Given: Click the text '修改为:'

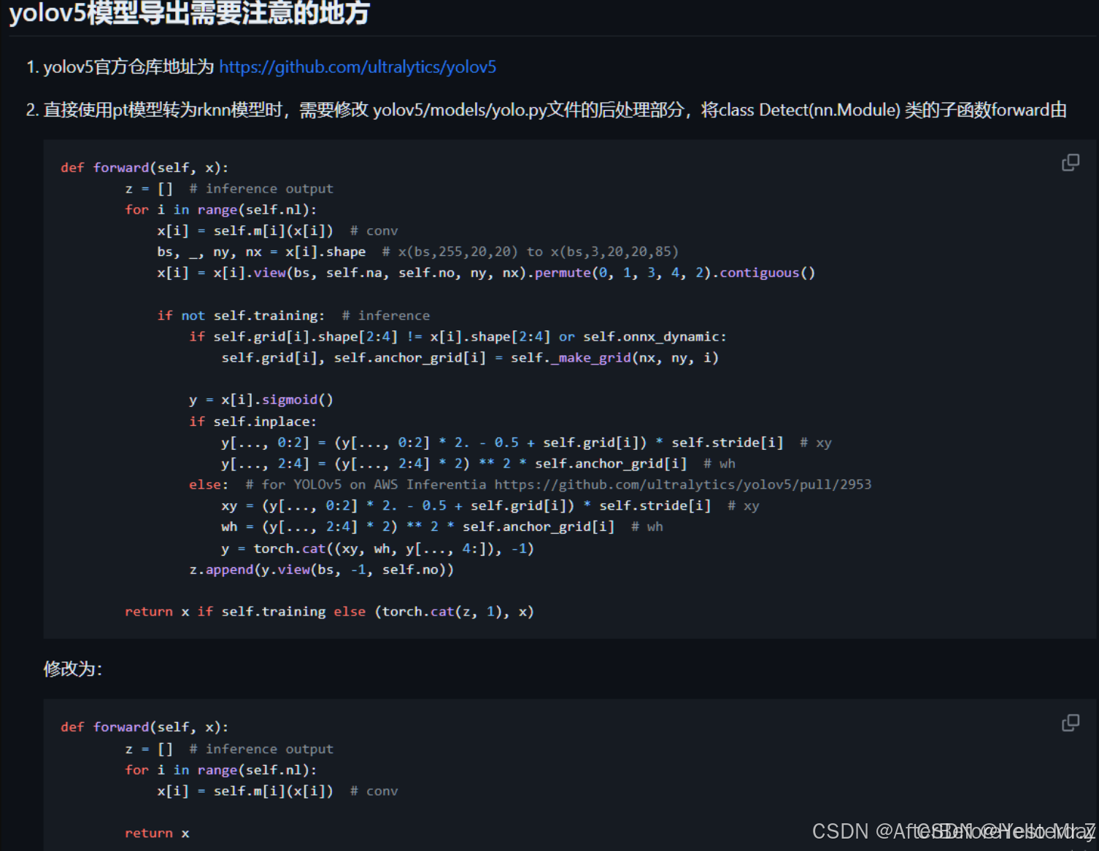Looking at the screenshot, I should (73, 669).
